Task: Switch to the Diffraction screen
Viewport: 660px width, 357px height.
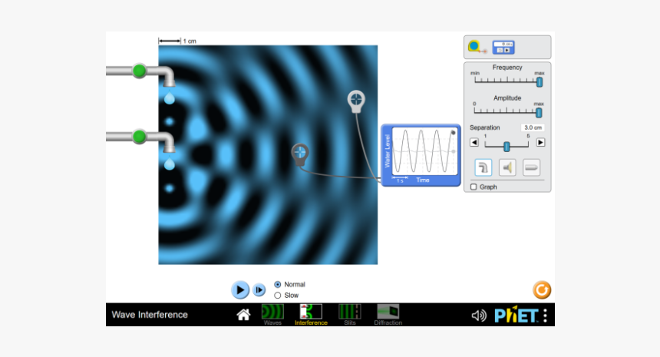Action: tap(388, 315)
